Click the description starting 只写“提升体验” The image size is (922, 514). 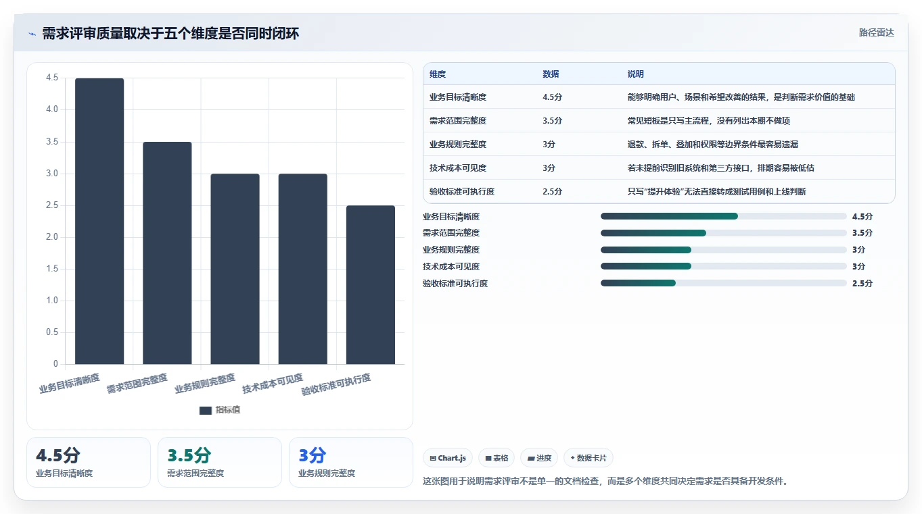[717, 192]
